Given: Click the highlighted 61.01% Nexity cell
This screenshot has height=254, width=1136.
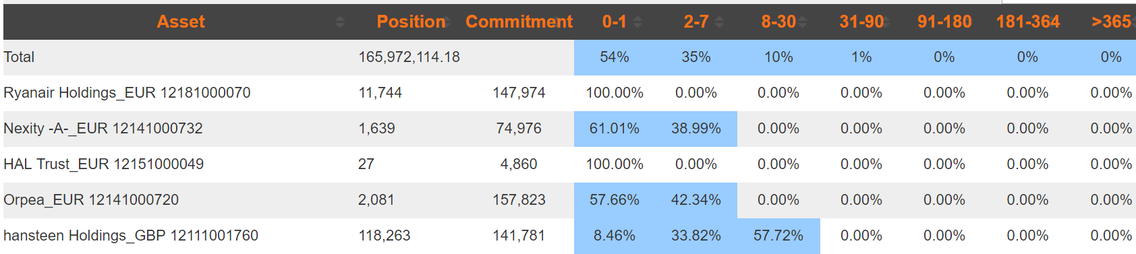Looking at the screenshot, I should [615, 129].
